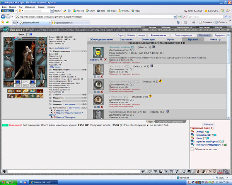Switch to the Заклятия tab
The height and width of the screenshot is (185, 232).
(x=126, y=40)
